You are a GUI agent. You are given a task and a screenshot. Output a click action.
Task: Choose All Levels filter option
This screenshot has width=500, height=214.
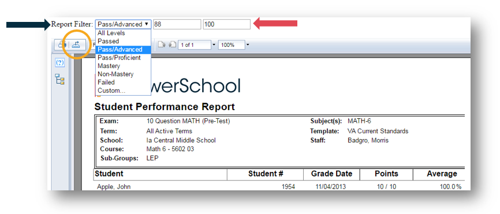(123, 33)
